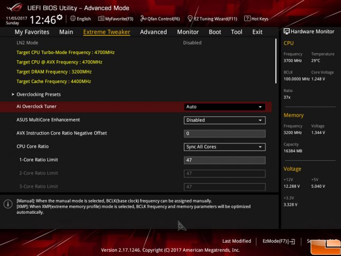Select the Ai Overclock Tuner label
This screenshot has height=256, width=341.
(x=36, y=106)
